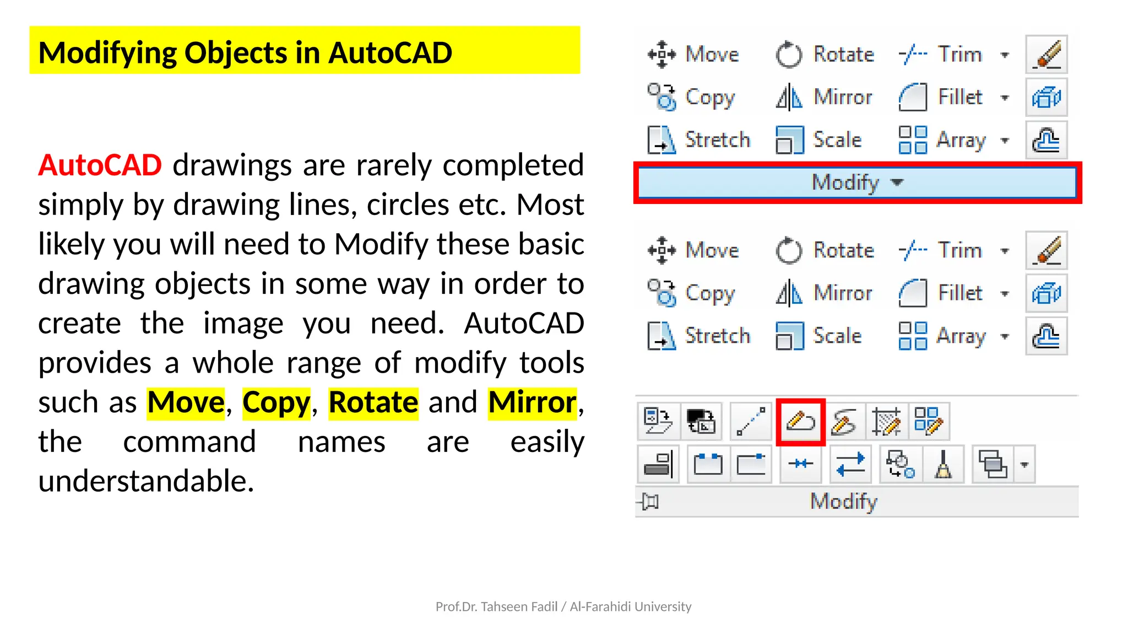Click the Bring to Front draw order icon
Screen dimensions: 1128x635
pyautogui.click(x=993, y=464)
